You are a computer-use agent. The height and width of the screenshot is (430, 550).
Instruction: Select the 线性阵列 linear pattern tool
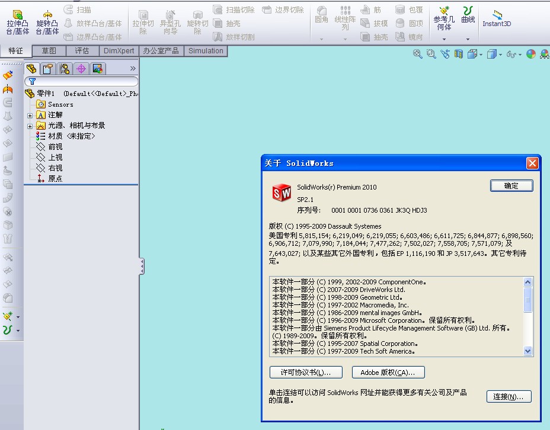tap(345, 18)
